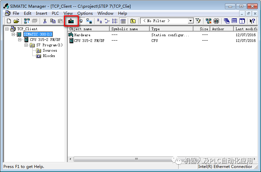This screenshot has height=172, width=261.
Task: Arrange windows vertically with the tile icon
Action: (x=242, y=21)
